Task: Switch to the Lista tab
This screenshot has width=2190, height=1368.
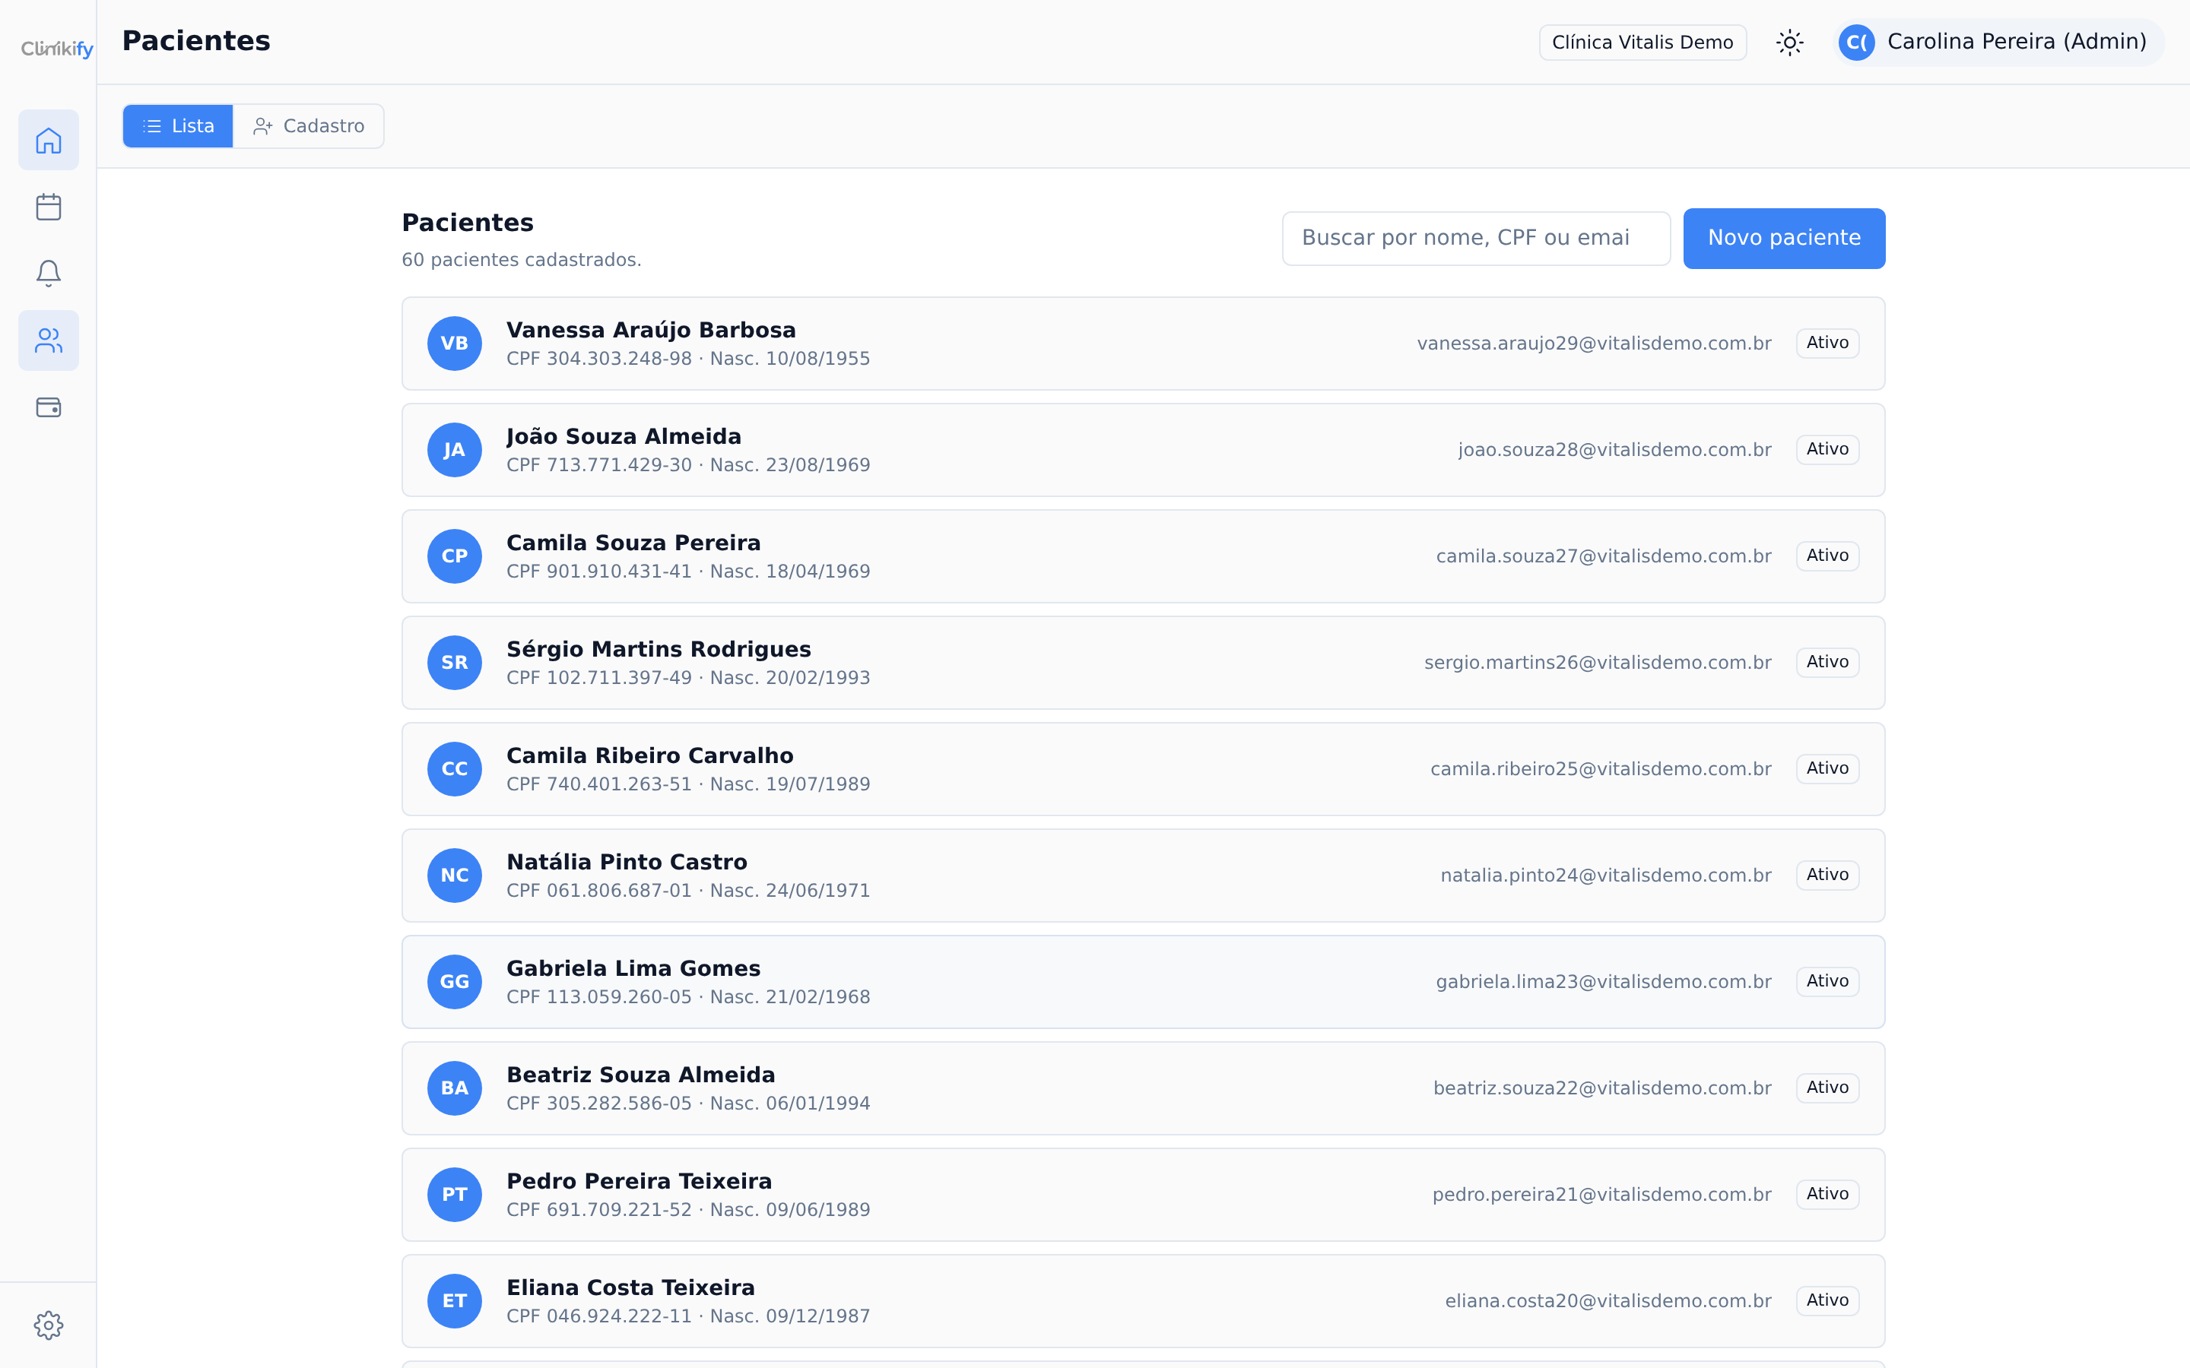Action: point(178,125)
